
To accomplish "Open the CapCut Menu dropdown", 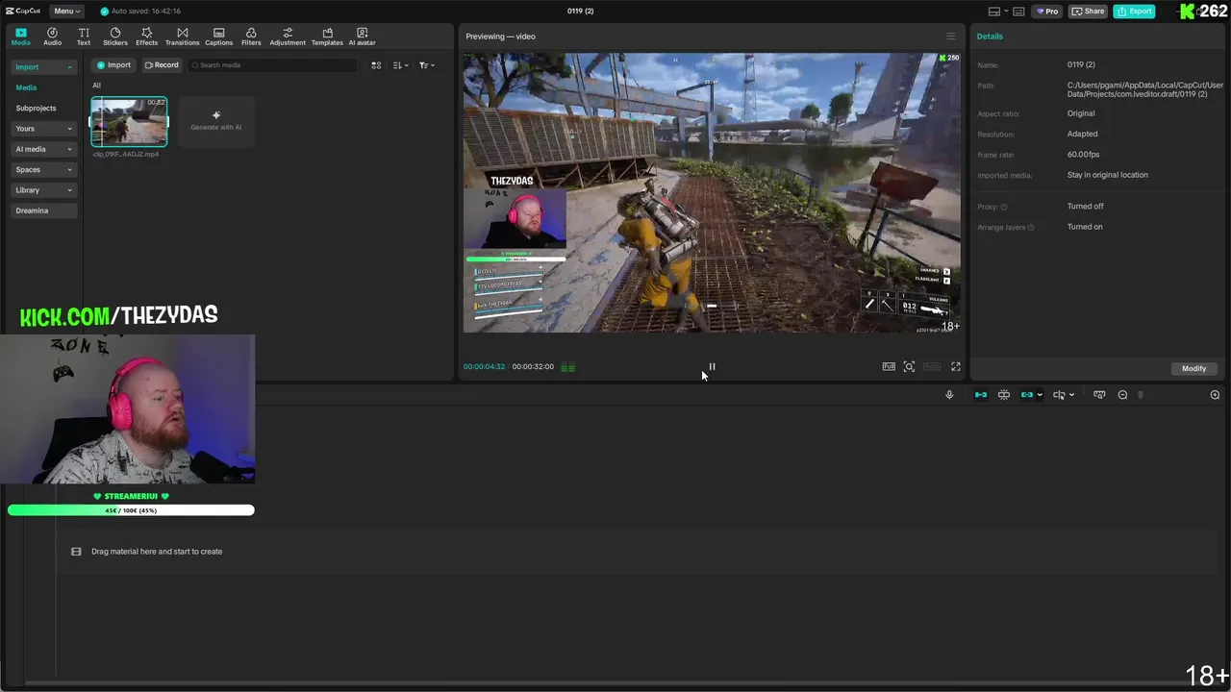I will point(66,11).
